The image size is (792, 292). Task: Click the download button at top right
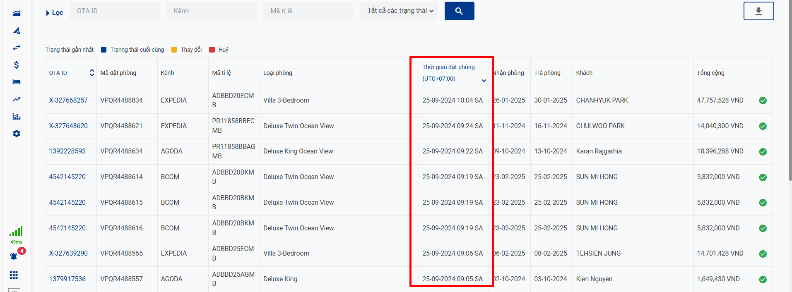click(x=758, y=11)
